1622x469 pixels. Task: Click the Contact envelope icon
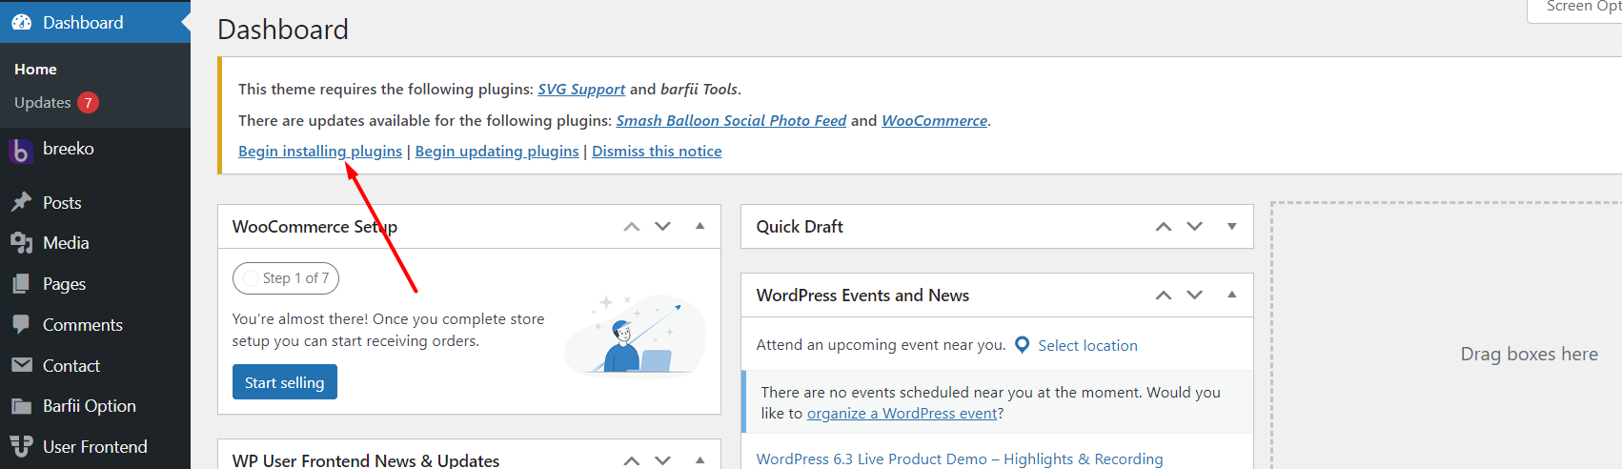[x=21, y=365]
